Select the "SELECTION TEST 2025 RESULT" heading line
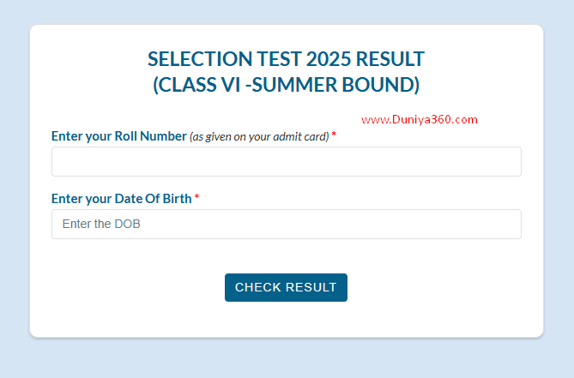This screenshot has height=378, width=574. click(x=286, y=59)
